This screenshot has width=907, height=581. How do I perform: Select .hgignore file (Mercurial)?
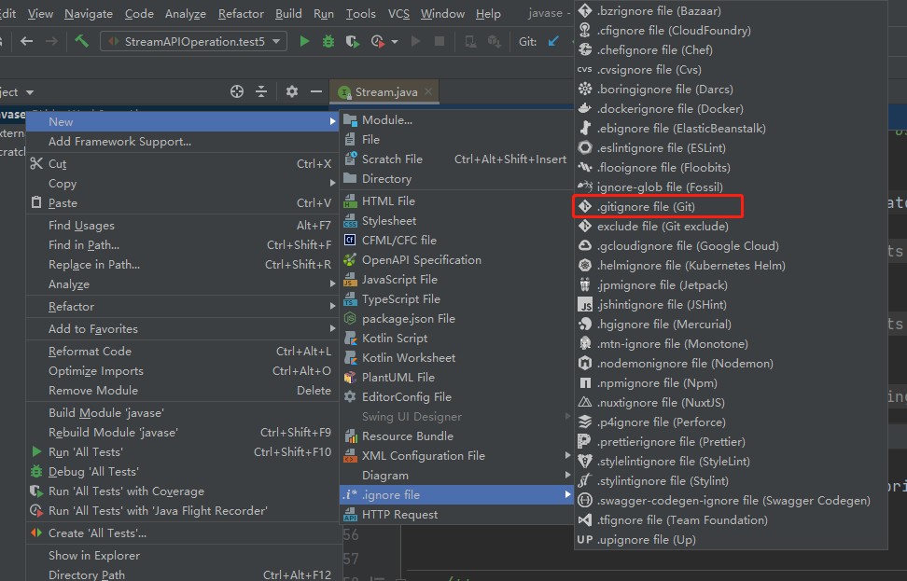click(731, 325)
